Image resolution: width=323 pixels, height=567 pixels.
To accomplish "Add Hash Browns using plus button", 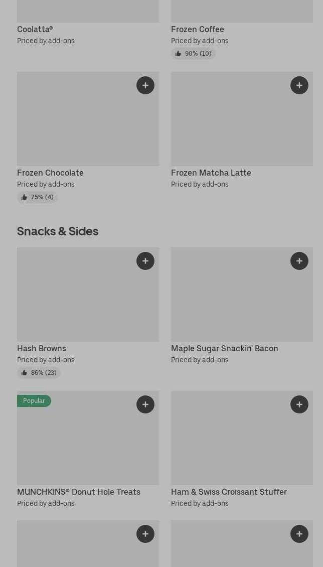I will 145,261.
